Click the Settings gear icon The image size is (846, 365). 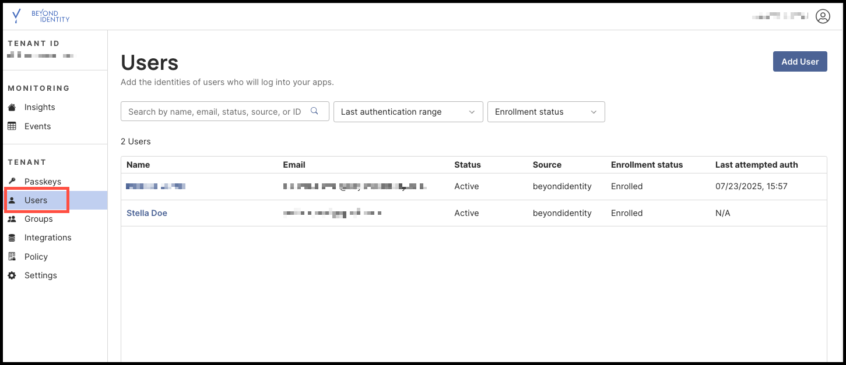point(12,275)
